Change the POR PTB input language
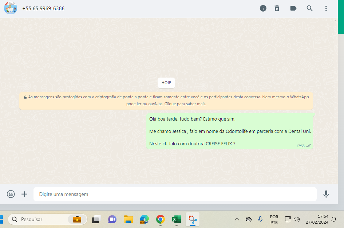344x228 pixels. click(x=274, y=220)
